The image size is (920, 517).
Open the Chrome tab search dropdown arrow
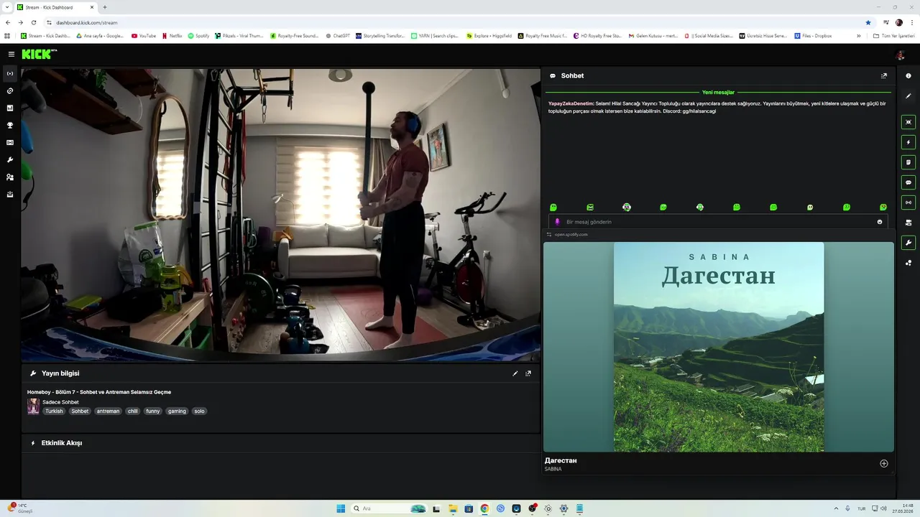click(6, 7)
